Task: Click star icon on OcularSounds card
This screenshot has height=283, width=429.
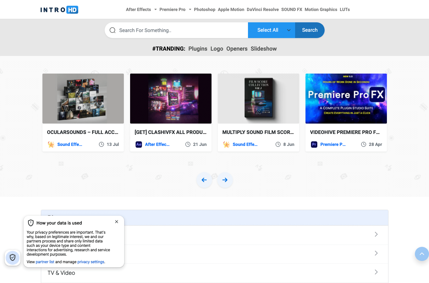Action: (51, 144)
